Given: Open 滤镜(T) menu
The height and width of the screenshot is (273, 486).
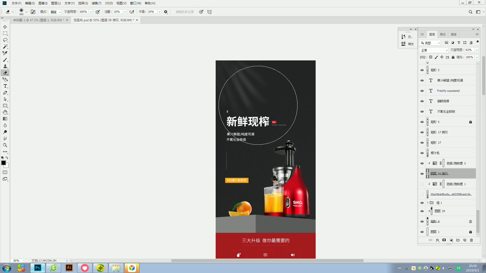Looking at the screenshot, I should pos(96,3).
